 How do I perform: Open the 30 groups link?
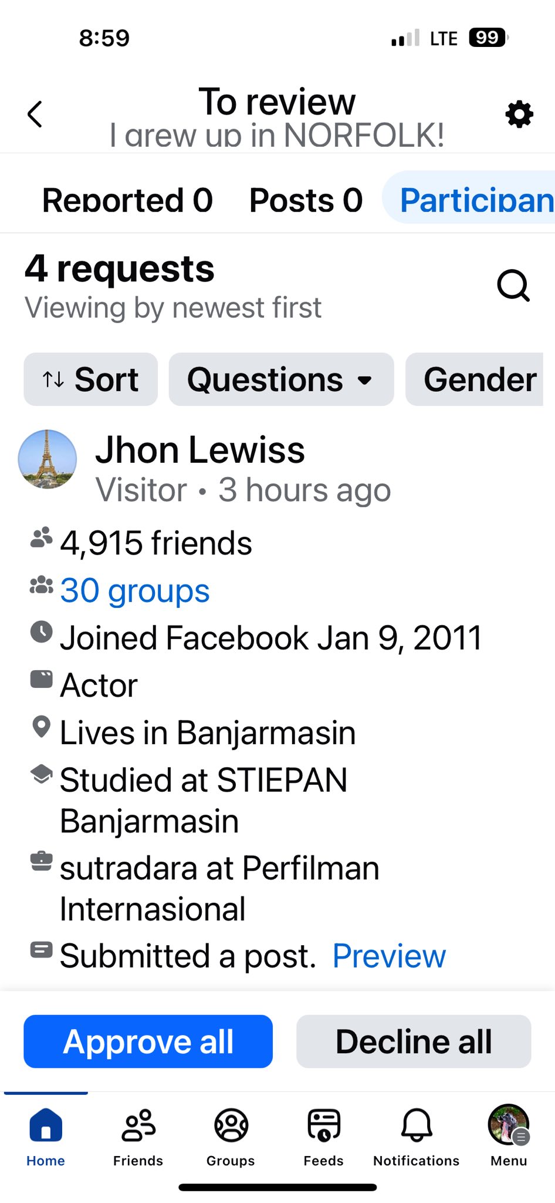point(134,591)
